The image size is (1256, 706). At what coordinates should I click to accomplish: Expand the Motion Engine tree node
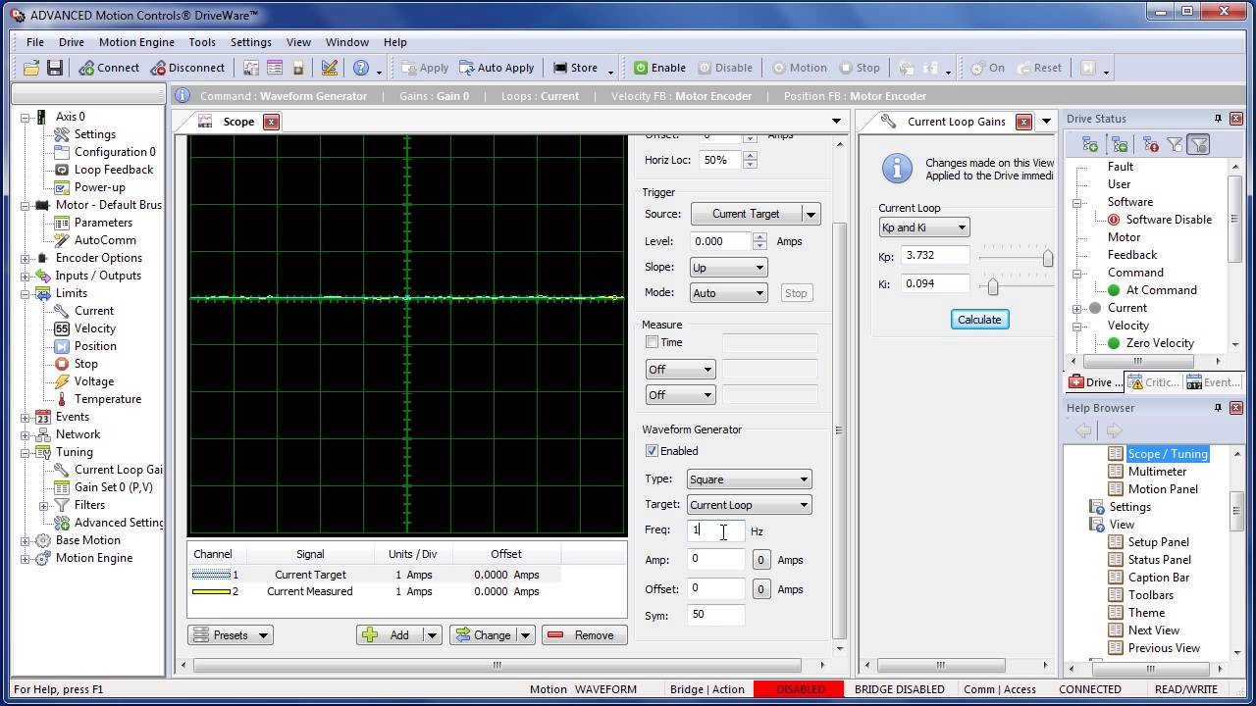point(26,558)
